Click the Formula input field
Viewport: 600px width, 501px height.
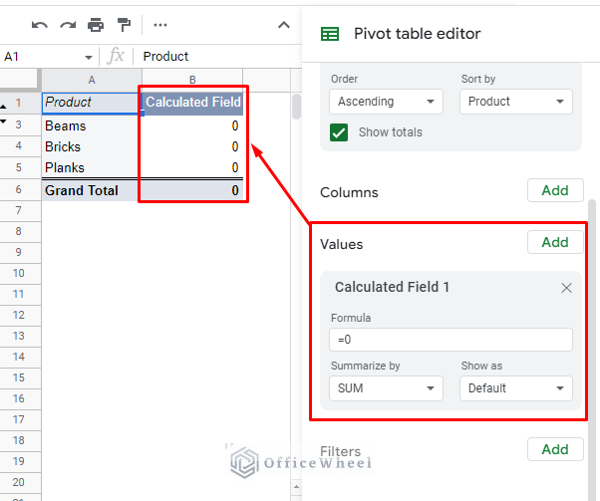click(450, 340)
